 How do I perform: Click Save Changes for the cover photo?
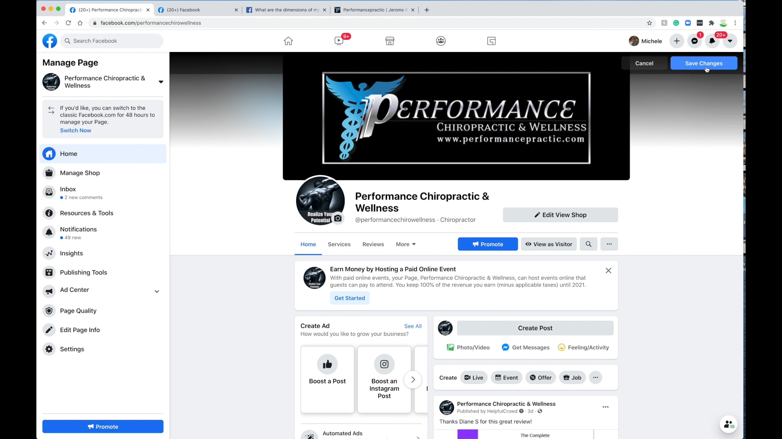pos(703,63)
